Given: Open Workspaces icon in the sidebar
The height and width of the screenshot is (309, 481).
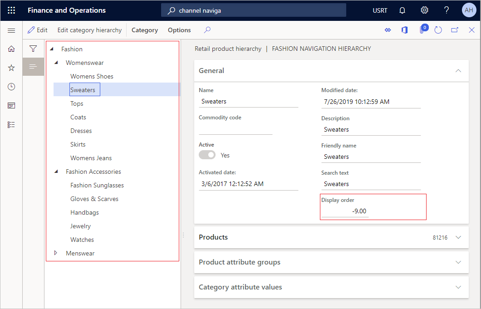Looking at the screenshot, I should click(11, 106).
